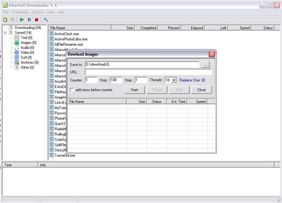Click the New download toolbar icon
Image resolution: width=282 pixels, height=203 pixels.
[5, 19]
